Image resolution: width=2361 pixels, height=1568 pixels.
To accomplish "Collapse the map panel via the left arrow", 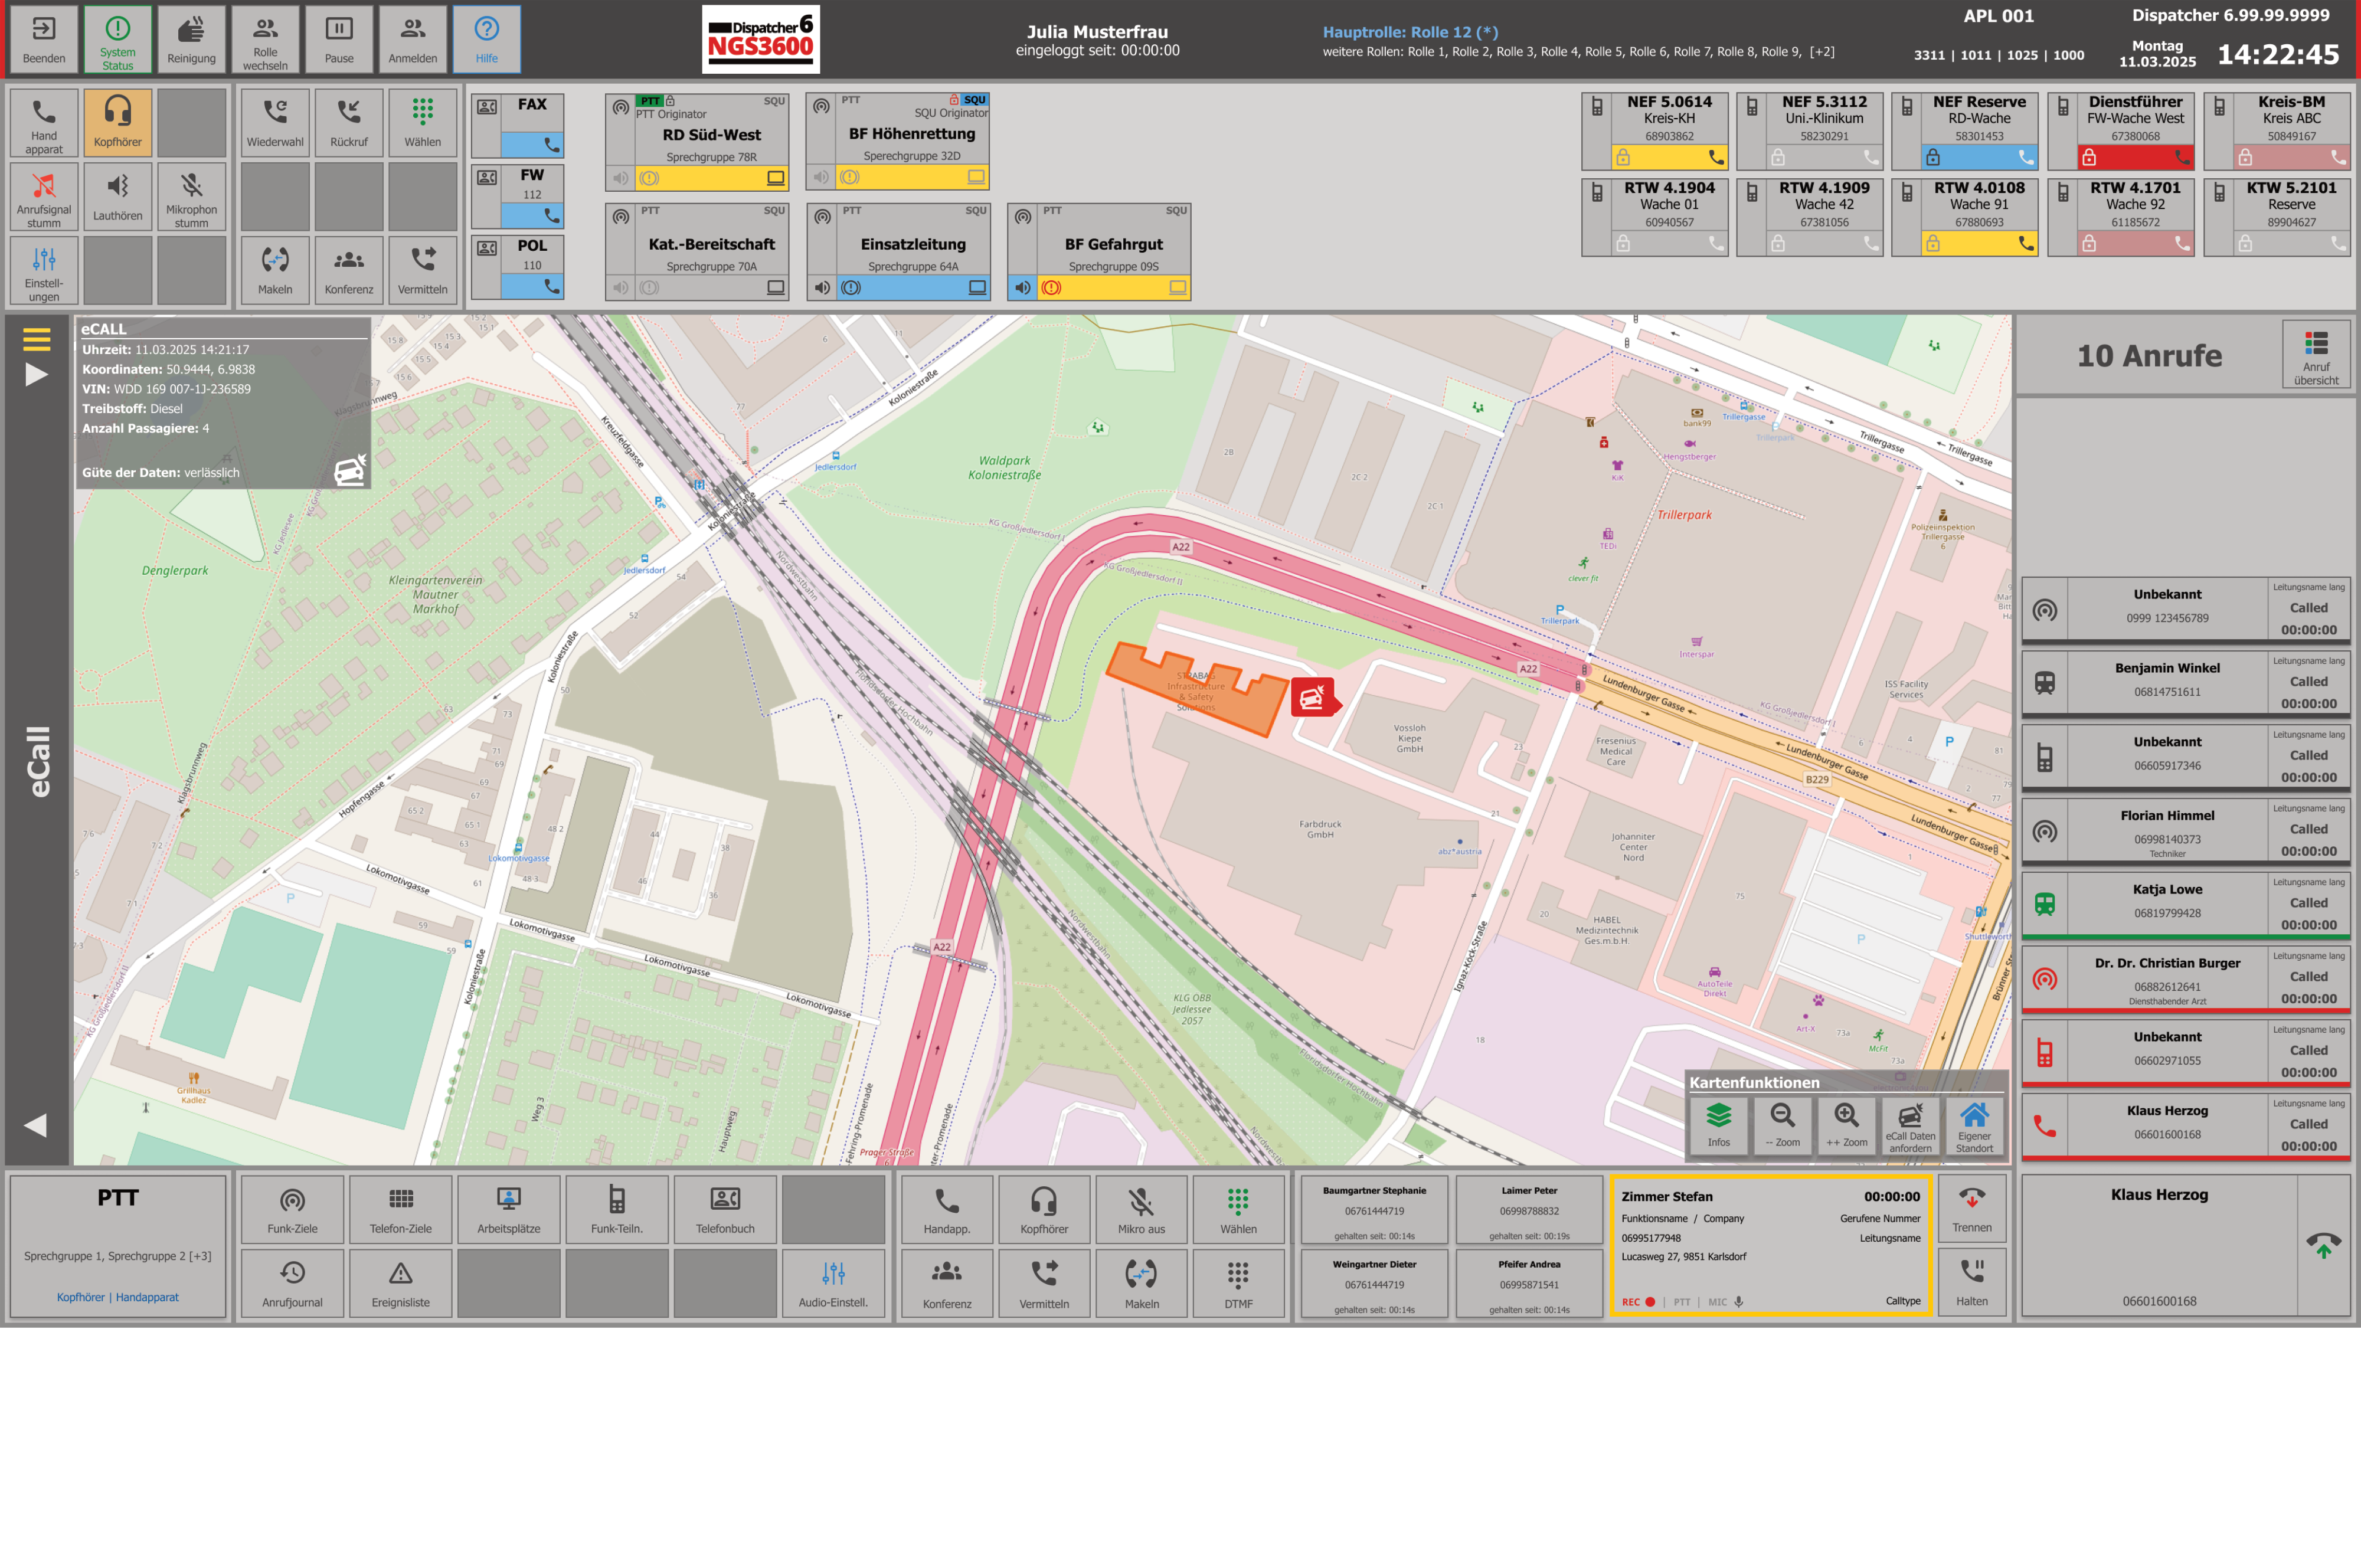I will tap(36, 1125).
